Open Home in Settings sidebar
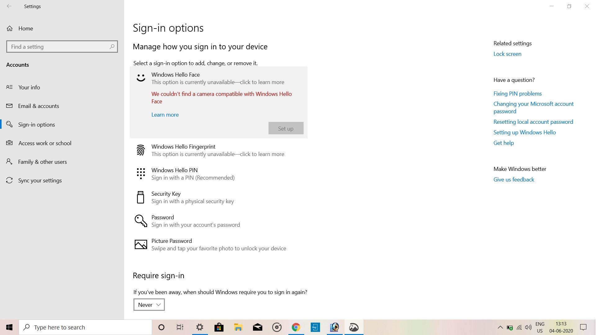 click(62, 29)
